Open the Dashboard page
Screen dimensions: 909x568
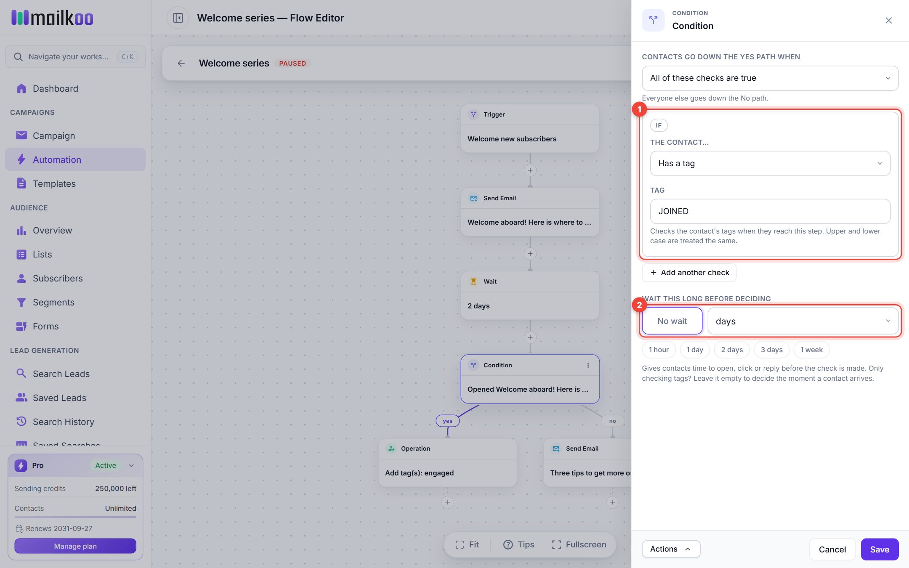pyautogui.click(x=75, y=89)
